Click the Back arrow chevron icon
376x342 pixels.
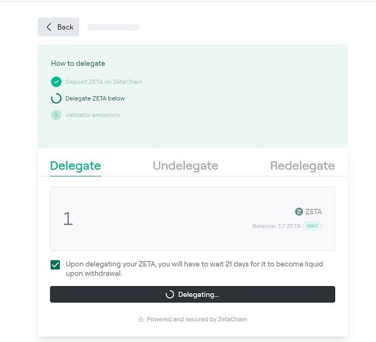click(x=49, y=27)
